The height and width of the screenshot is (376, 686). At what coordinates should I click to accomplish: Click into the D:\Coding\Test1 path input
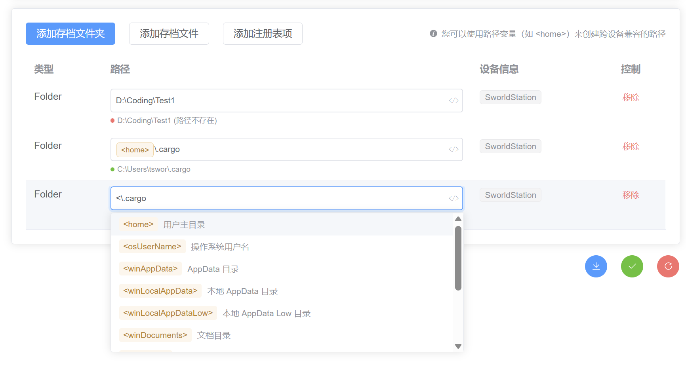pos(277,101)
